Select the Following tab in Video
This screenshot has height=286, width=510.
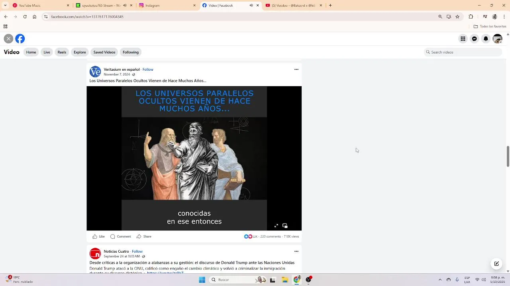[131, 52]
